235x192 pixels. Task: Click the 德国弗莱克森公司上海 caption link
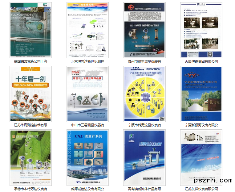(31, 61)
